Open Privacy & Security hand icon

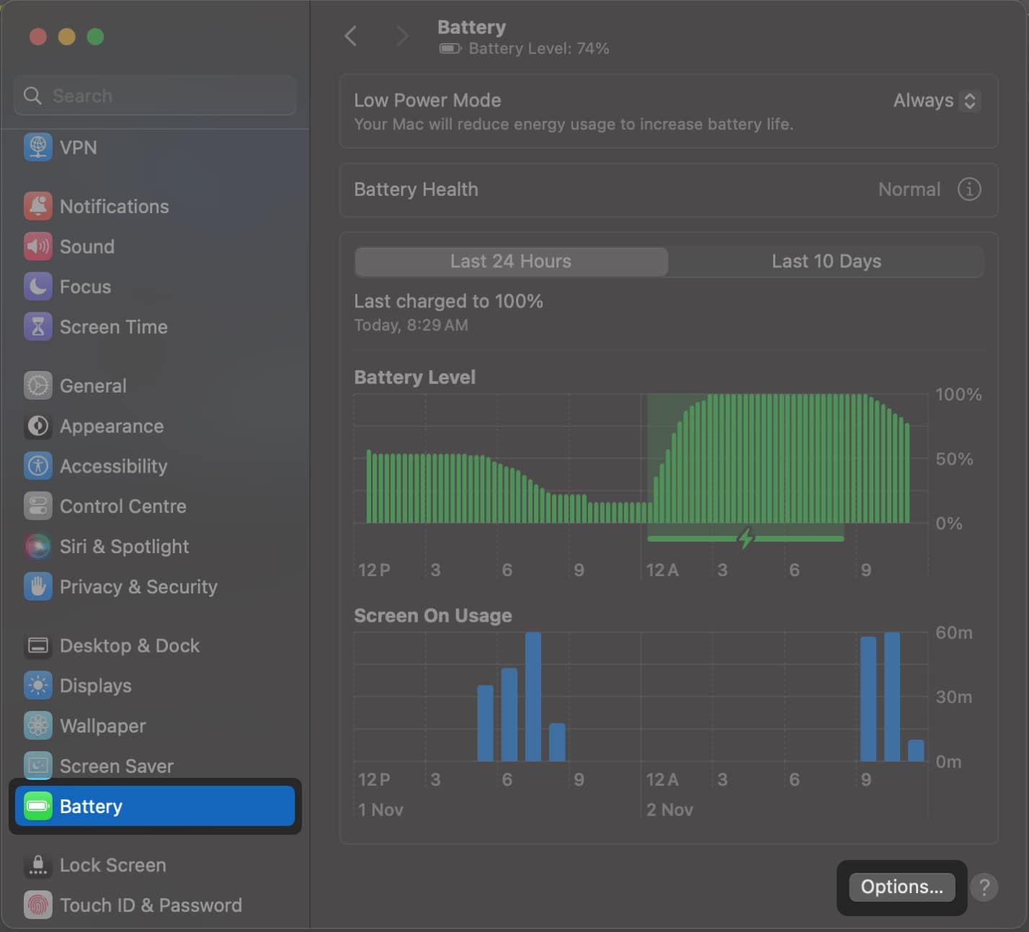pos(38,587)
